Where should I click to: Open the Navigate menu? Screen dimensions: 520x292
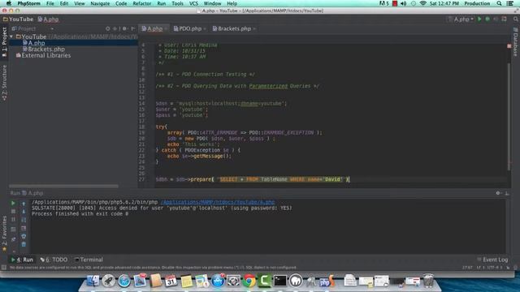click(100, 3)
